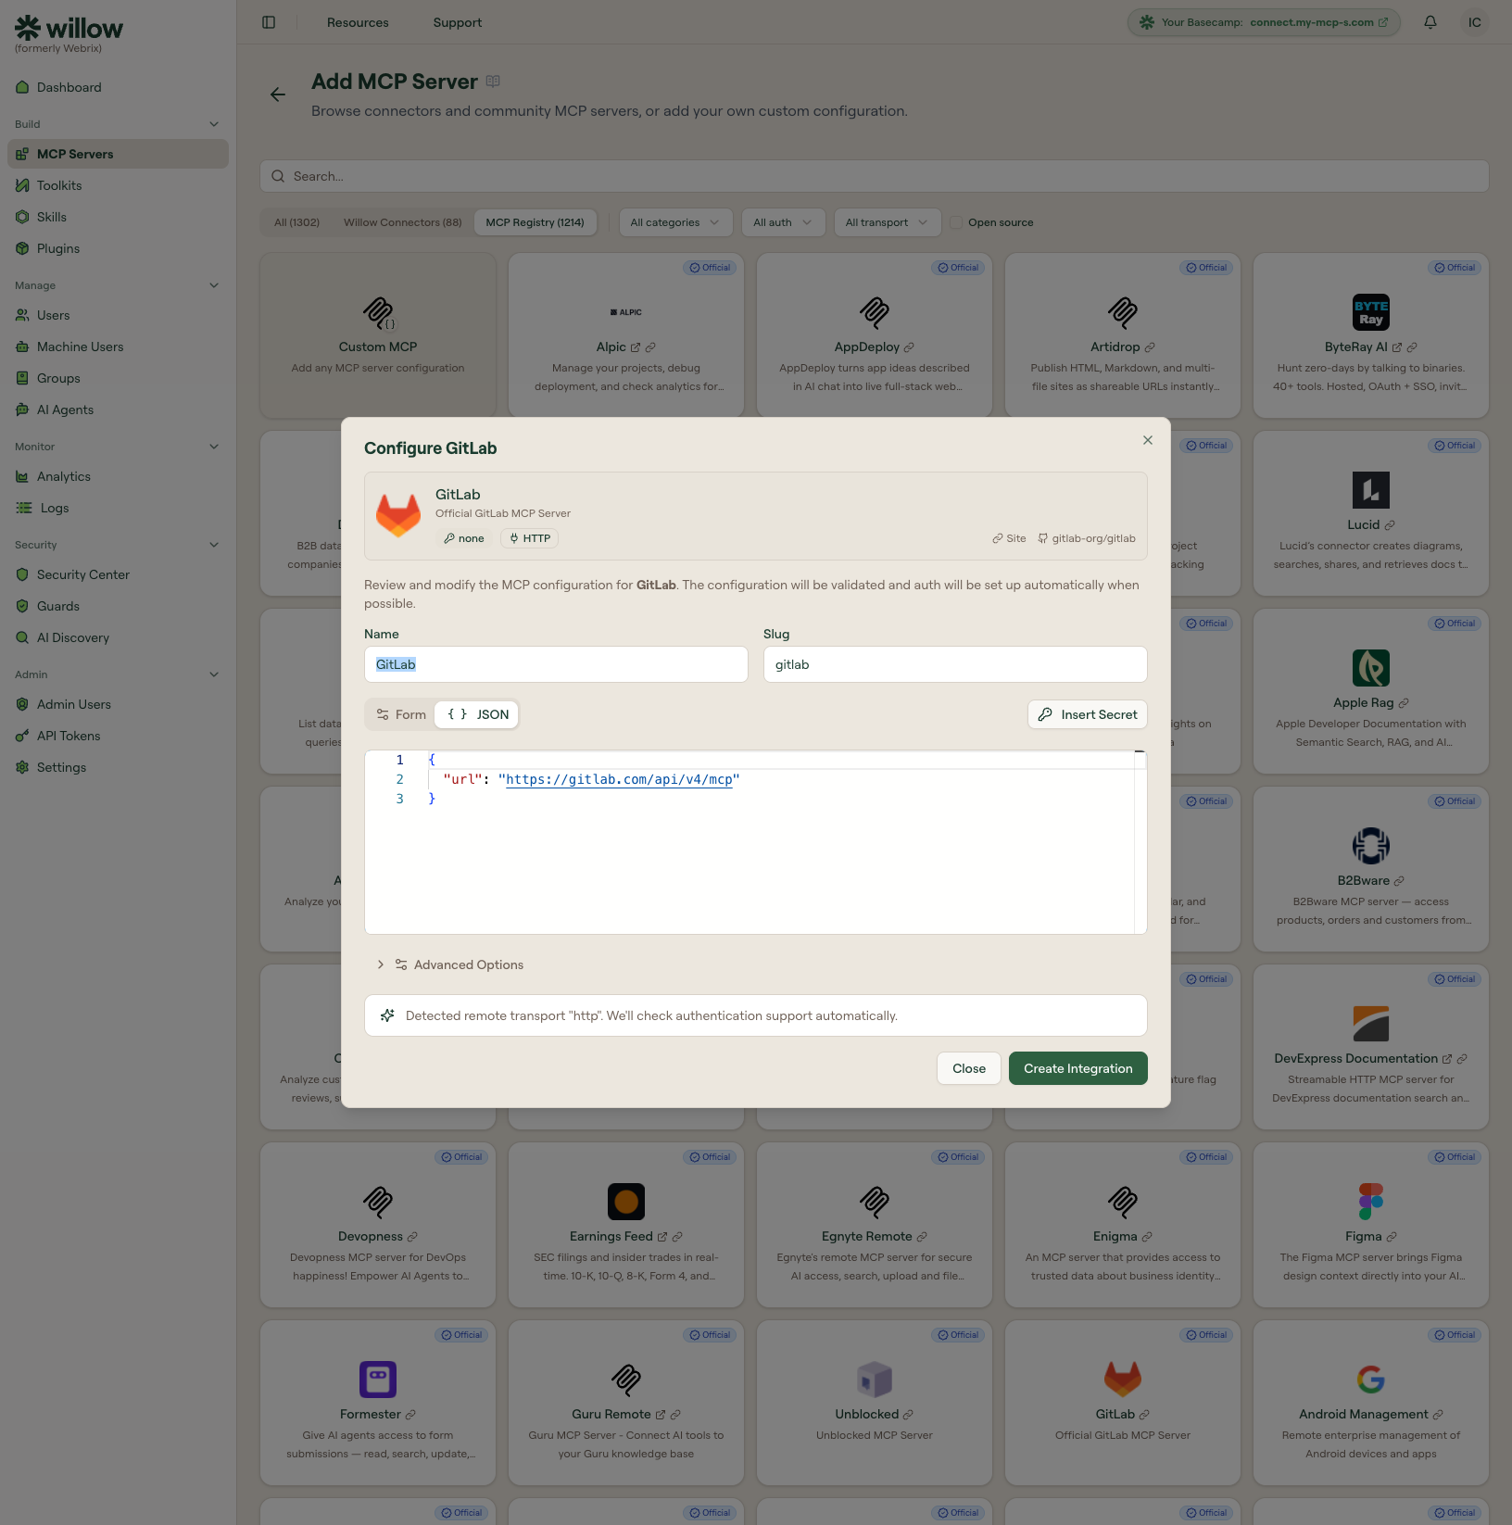This screenshot has width=1512, height=1525.
Task: Collapse the Admin sidebar section
Action: point(214,674)
